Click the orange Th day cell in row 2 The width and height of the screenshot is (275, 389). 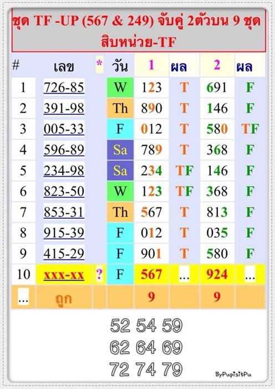[120, 108]
